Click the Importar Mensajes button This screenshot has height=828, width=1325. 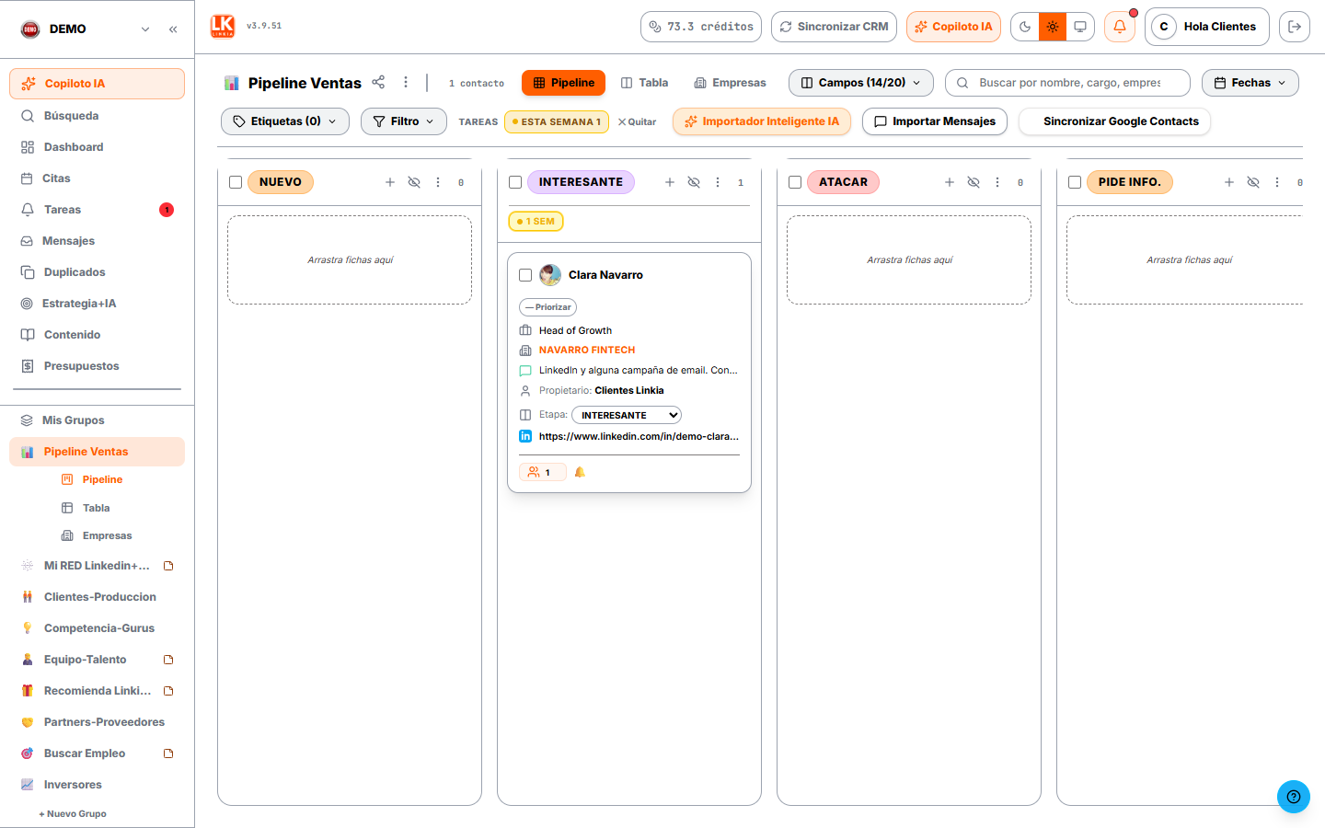(x=935, y=121)
